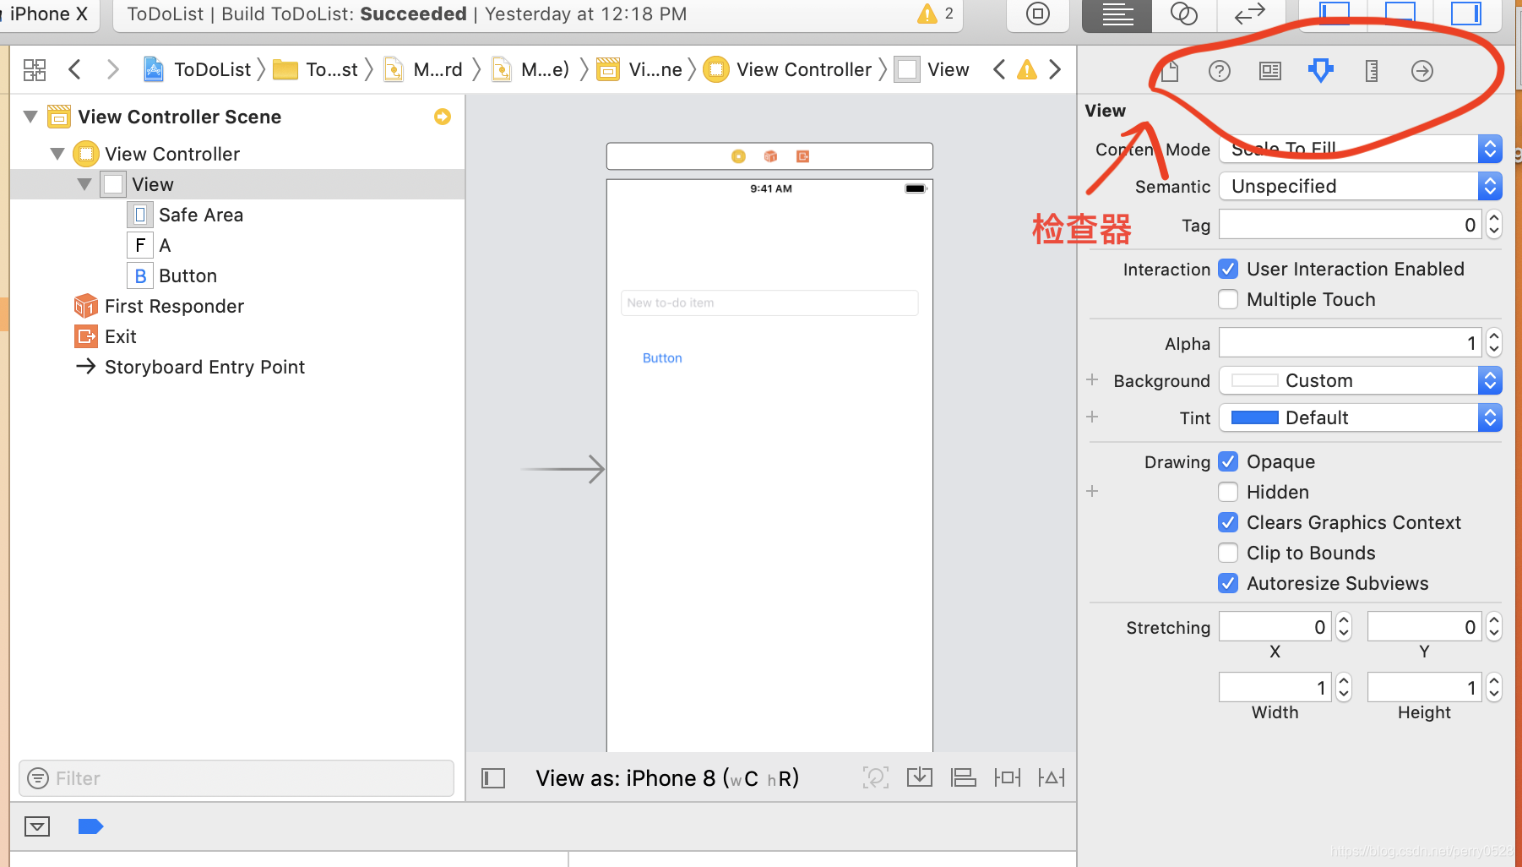The height and width of the screenshot is (867, 1522).
Task: Open the related items grid menu
Action: coord(35,69)
